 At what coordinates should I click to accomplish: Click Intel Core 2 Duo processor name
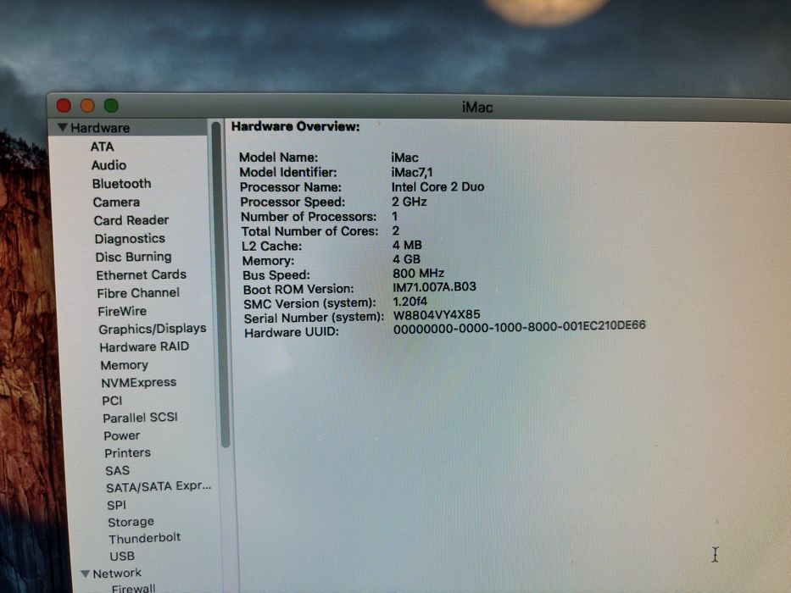pos(437,187)
